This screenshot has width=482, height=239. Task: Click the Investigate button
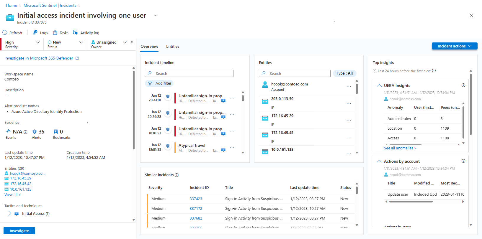pyautogui.click(x=19, y=231)
